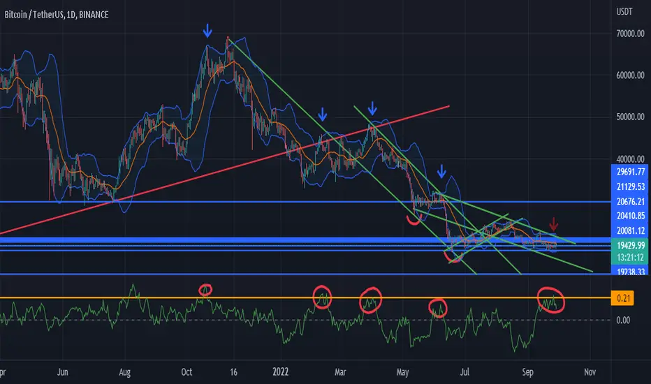The height and width of the screenshot is (384, 651).
Task: Select the 20410.85 price line tag
Action: [x=630, y=216]
